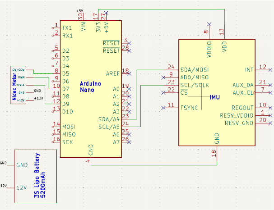Select the SCK pin label

pyautogui.click(x=67, y=142)
